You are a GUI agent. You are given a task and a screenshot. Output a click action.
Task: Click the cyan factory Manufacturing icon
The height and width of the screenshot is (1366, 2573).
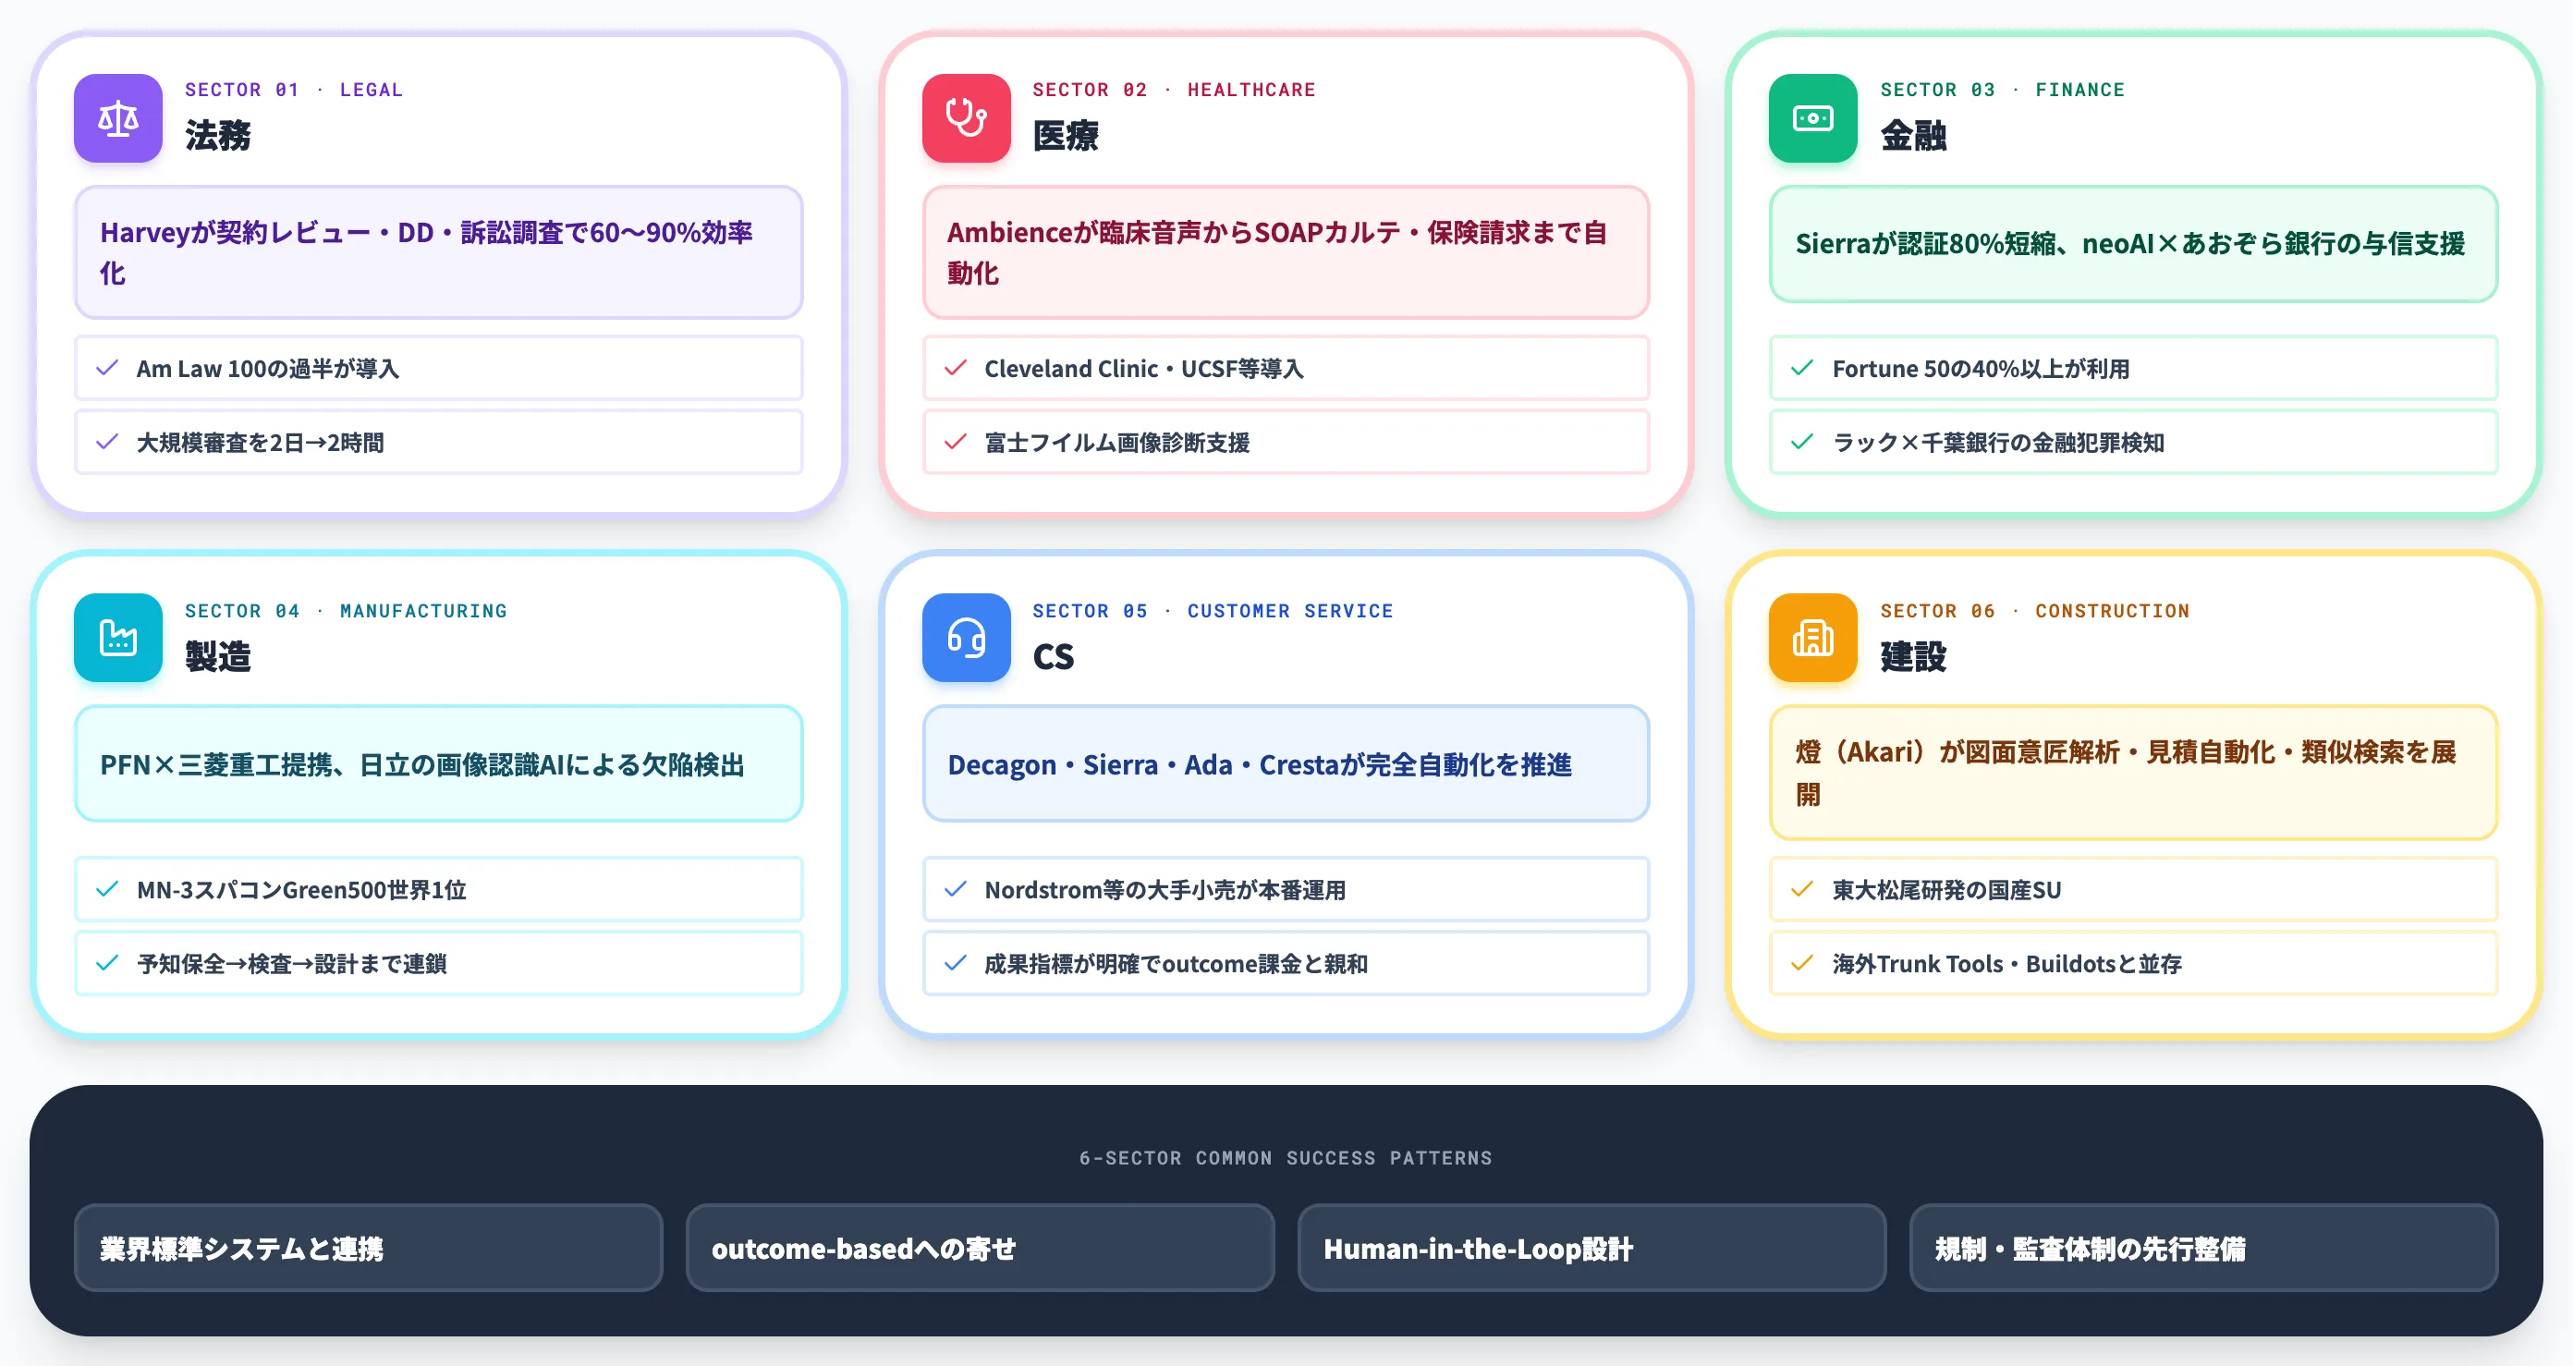click(118, 638)
